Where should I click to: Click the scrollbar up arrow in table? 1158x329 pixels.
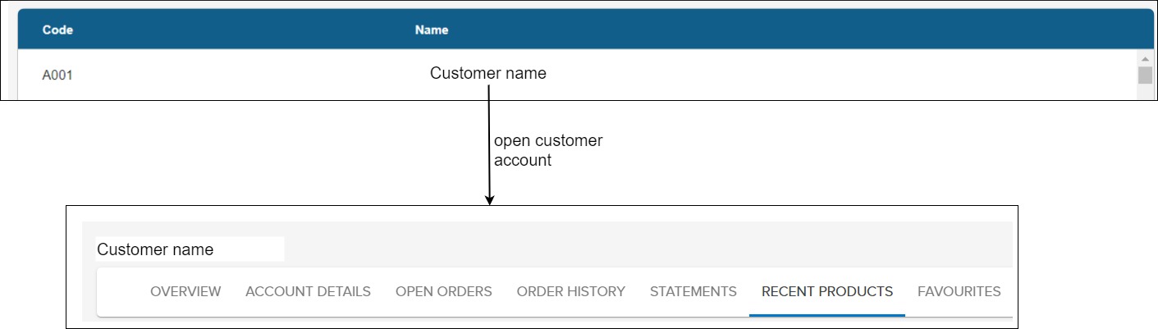pos(1145,59)
